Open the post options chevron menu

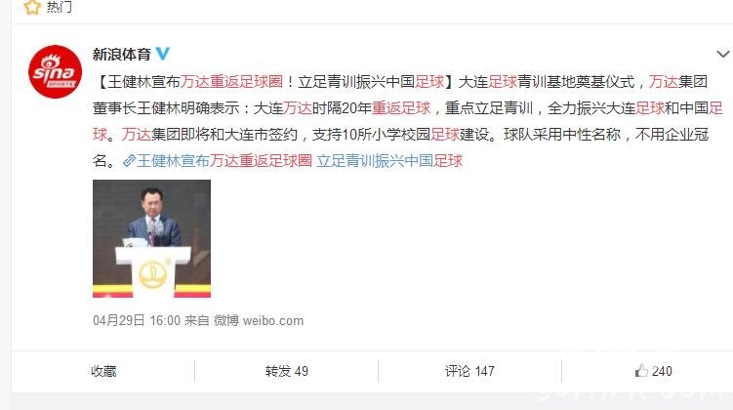tap(722, 55)
